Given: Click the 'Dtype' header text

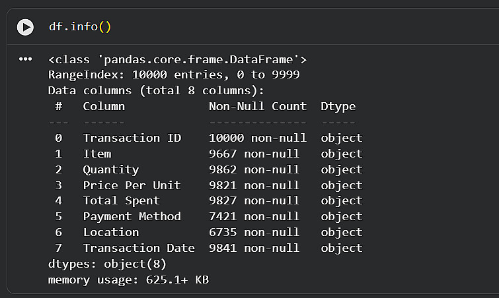Looking at the screenshot, I should 338,106.
